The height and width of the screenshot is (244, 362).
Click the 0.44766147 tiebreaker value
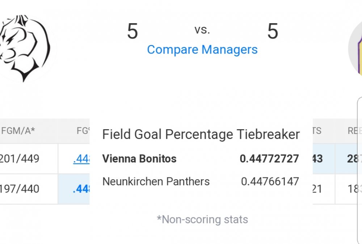click(270, 181)
